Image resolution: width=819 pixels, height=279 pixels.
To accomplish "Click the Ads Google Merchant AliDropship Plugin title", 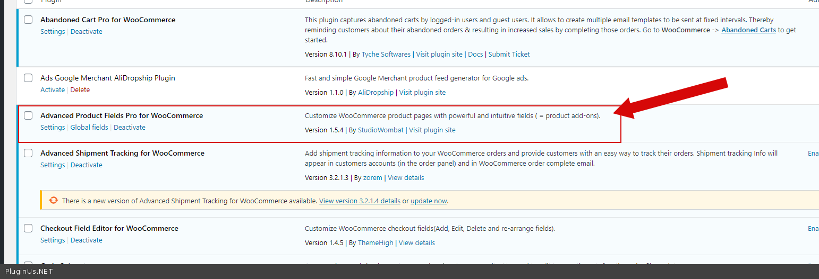I will click(108, 78).
